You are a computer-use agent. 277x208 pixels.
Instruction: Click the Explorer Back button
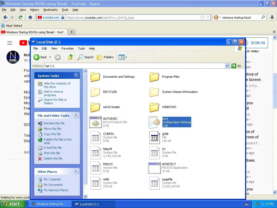(40, 57)
